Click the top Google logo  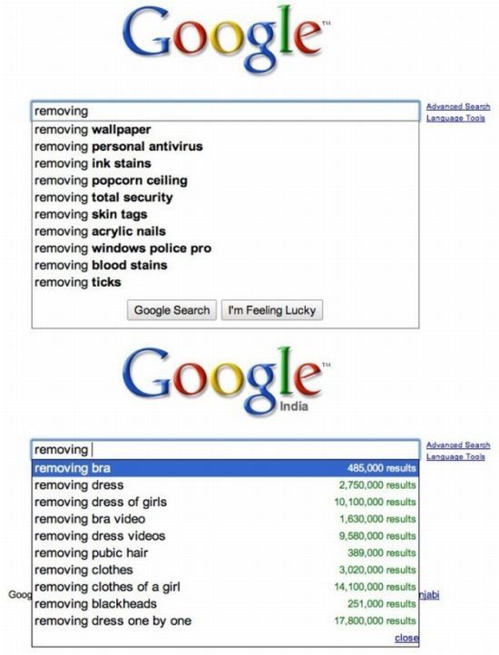click(x=226, y=40)
